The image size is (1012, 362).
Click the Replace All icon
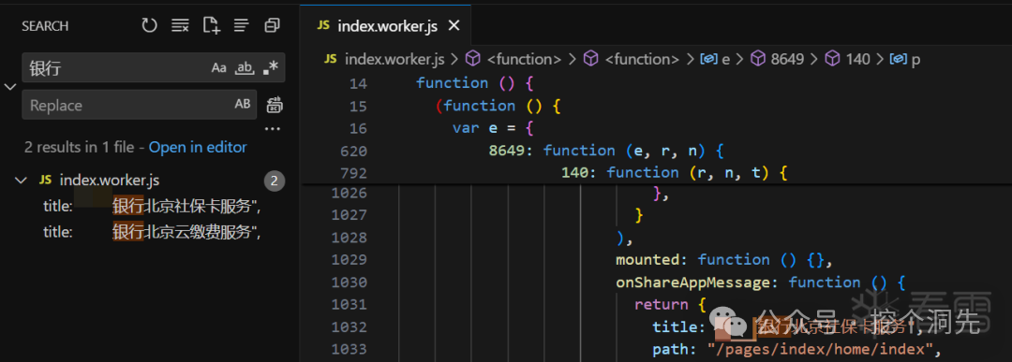275,105
